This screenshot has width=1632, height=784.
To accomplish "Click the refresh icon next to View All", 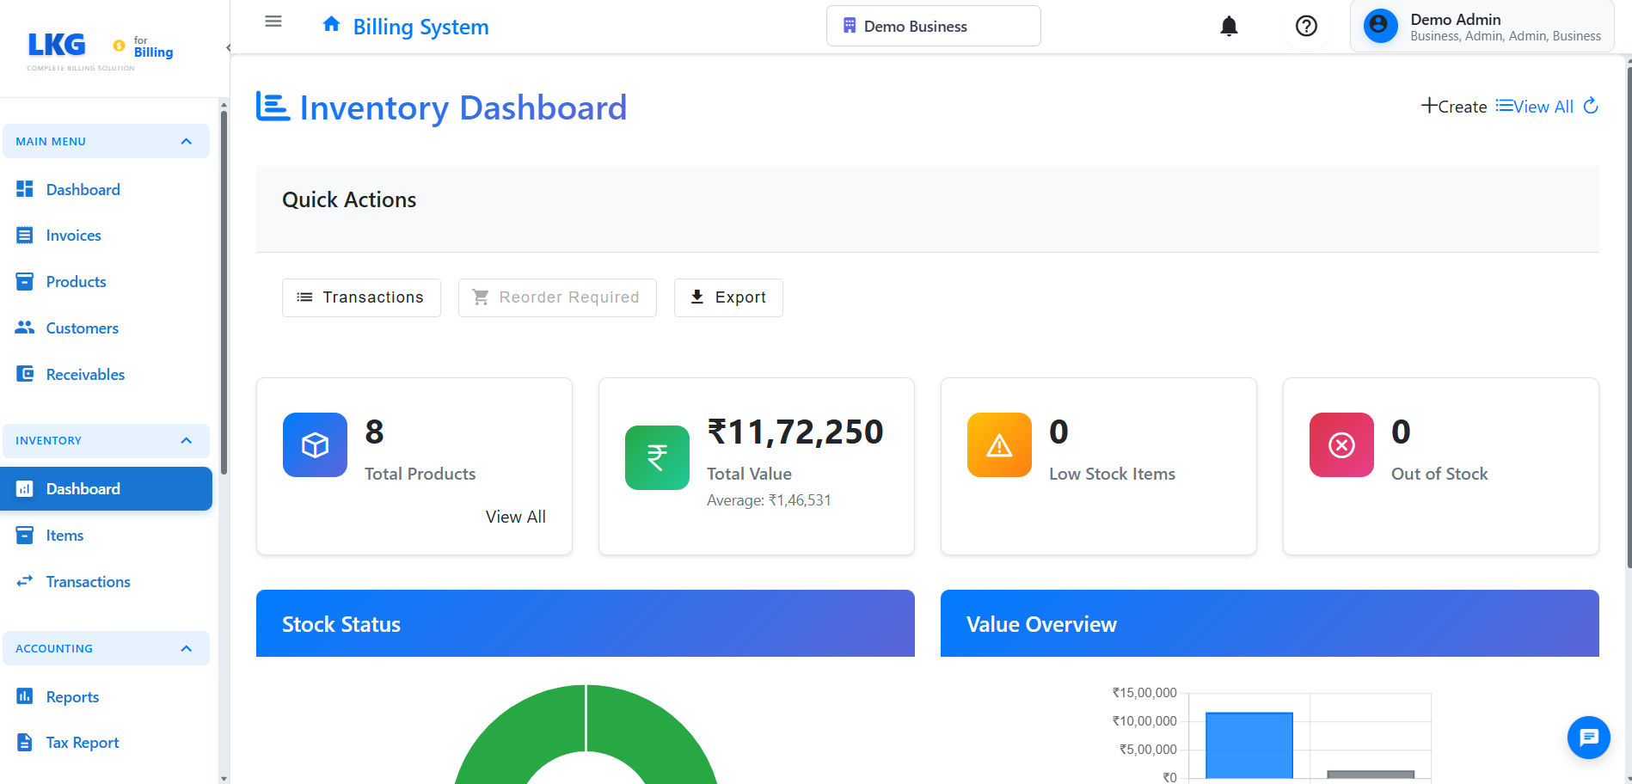I will [1592, 106].
